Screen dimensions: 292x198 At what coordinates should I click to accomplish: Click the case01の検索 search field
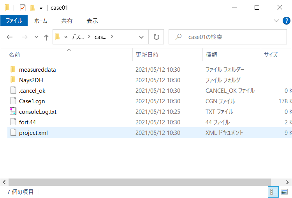(x=228, y=37)
